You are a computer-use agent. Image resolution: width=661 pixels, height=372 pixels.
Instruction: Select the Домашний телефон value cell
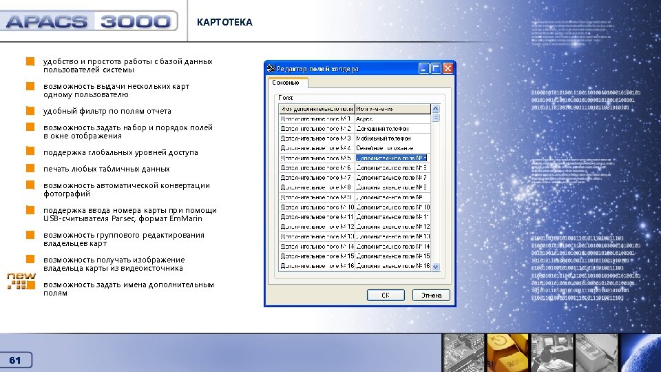(x=392, y=129)
